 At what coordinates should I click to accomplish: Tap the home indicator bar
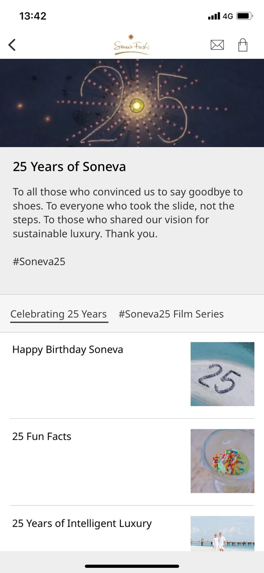pyautogui.click(x=132, y=566)
